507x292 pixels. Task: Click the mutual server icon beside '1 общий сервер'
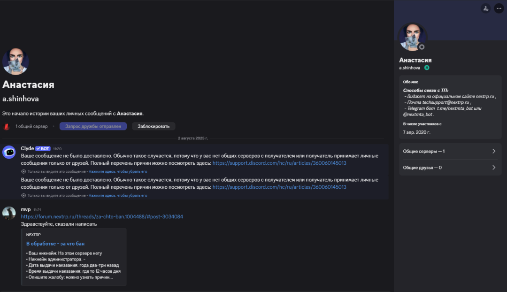[7, 126]
